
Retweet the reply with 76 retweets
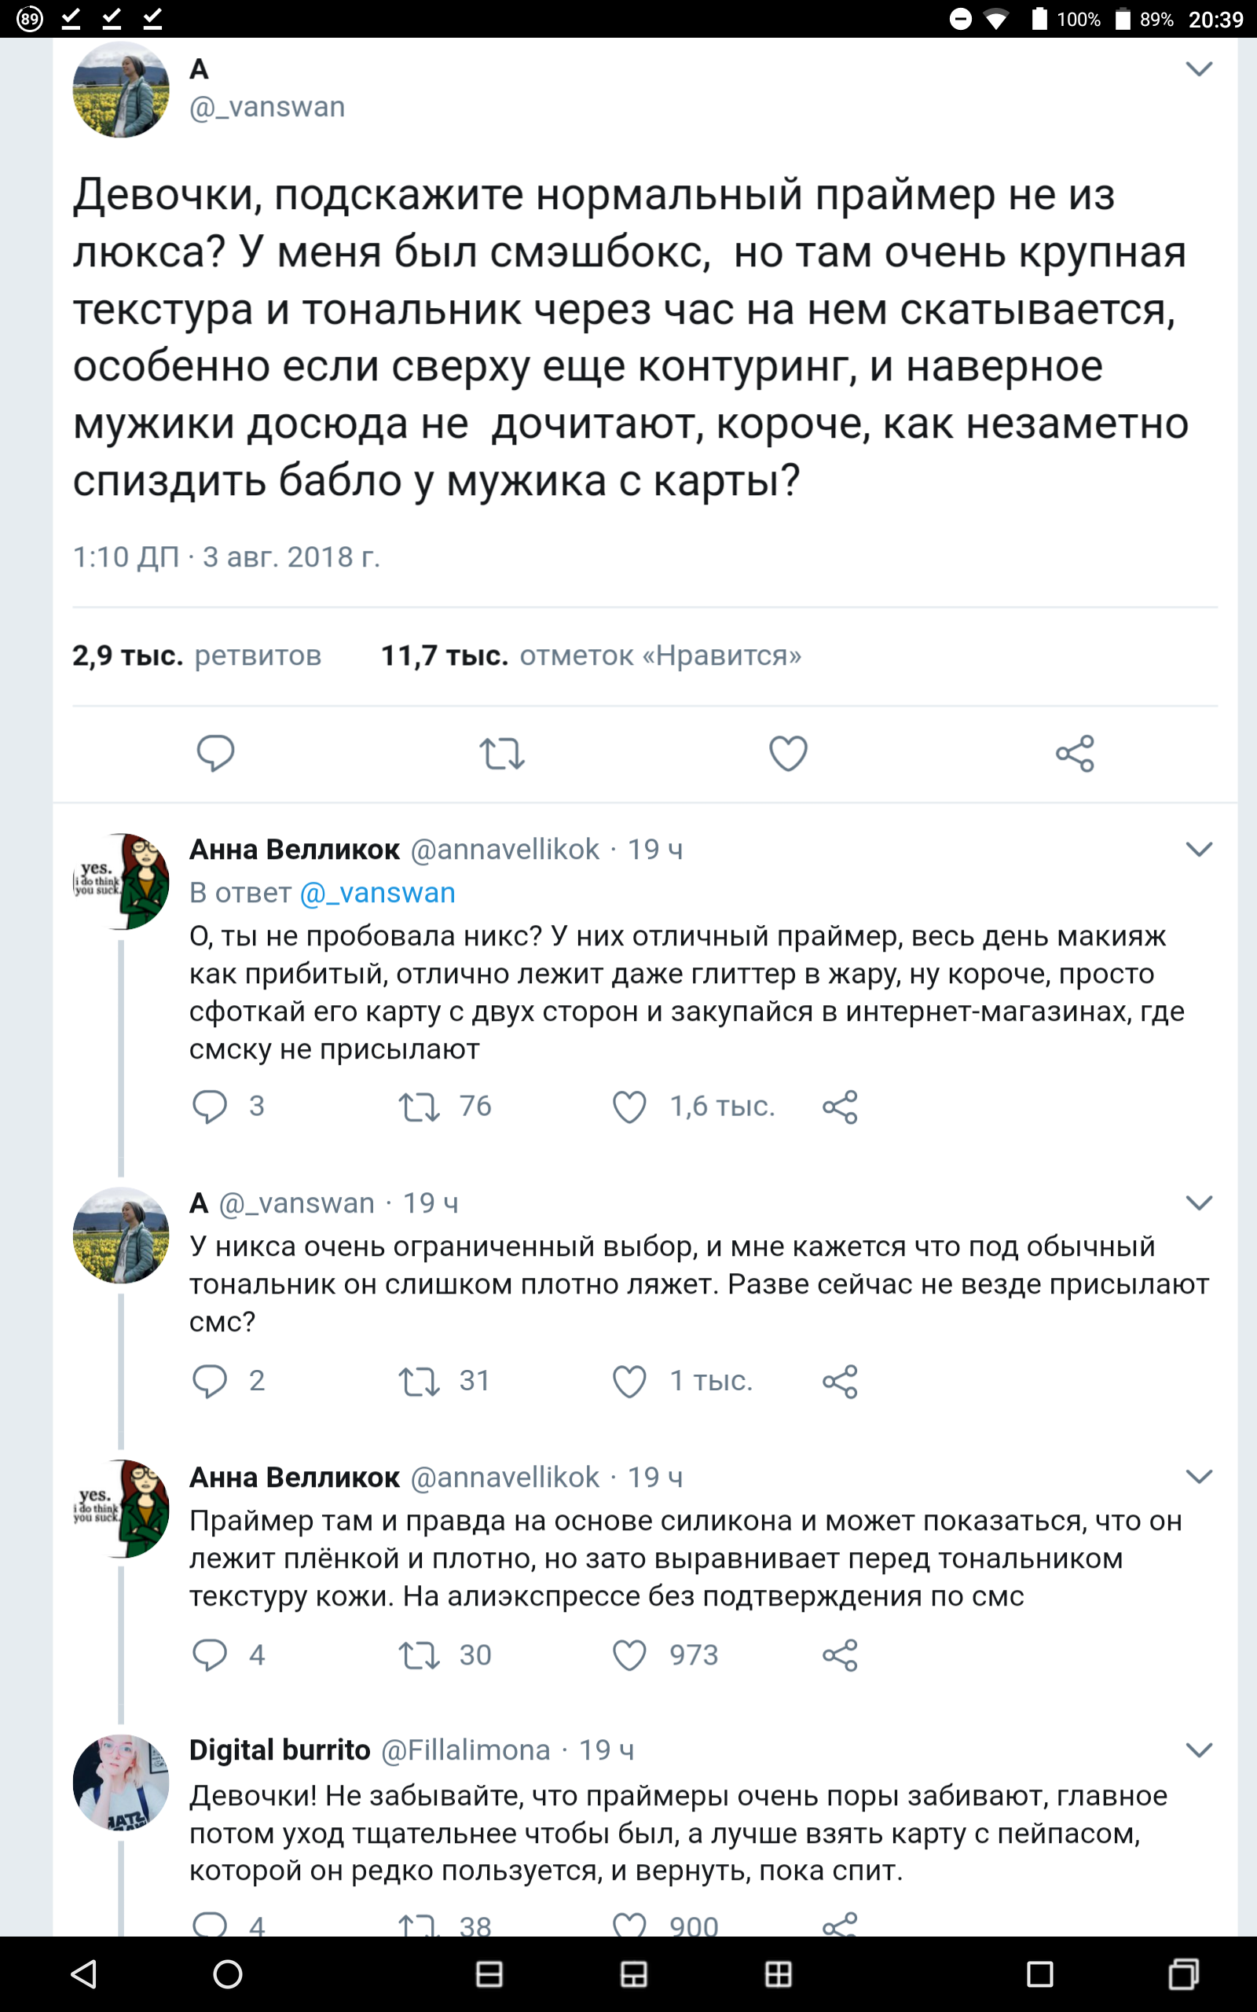[418, 1107]
